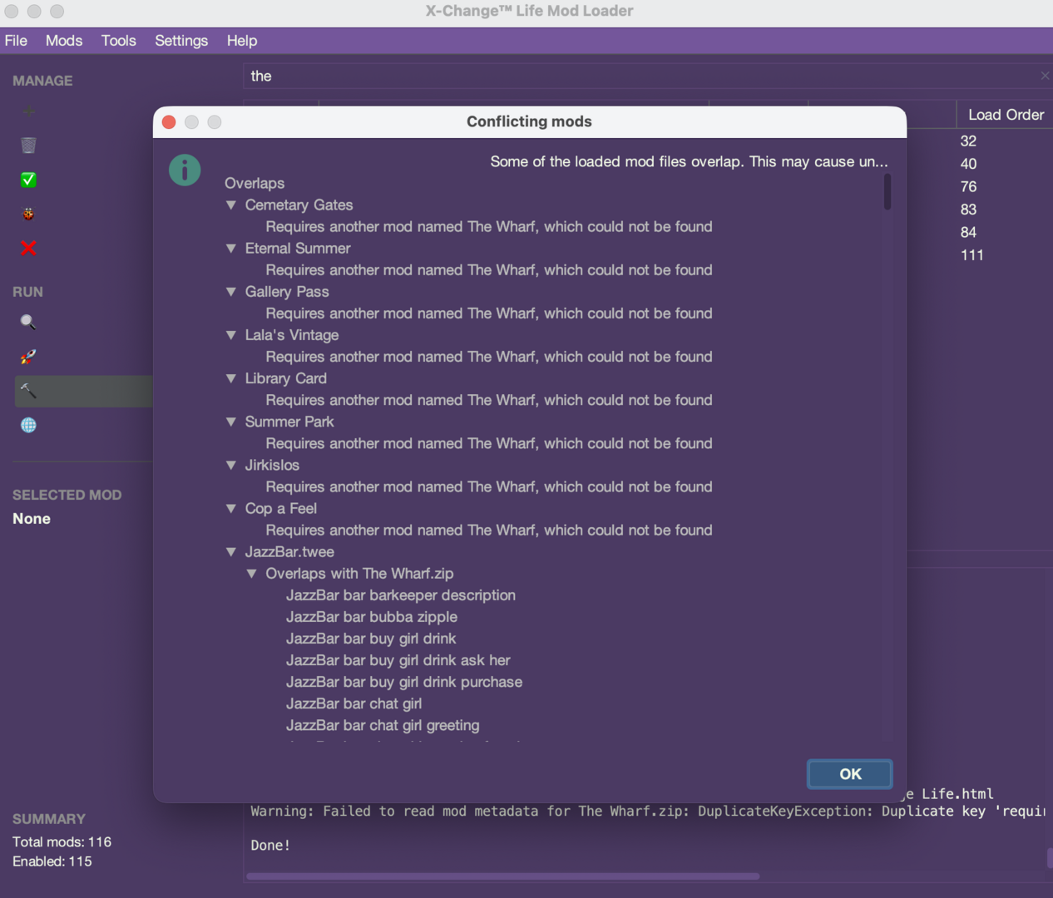Viewport: 1053px width, 898px height.
Task: Select the requirement message under Summer Park
Action: [x=489, y=443]
